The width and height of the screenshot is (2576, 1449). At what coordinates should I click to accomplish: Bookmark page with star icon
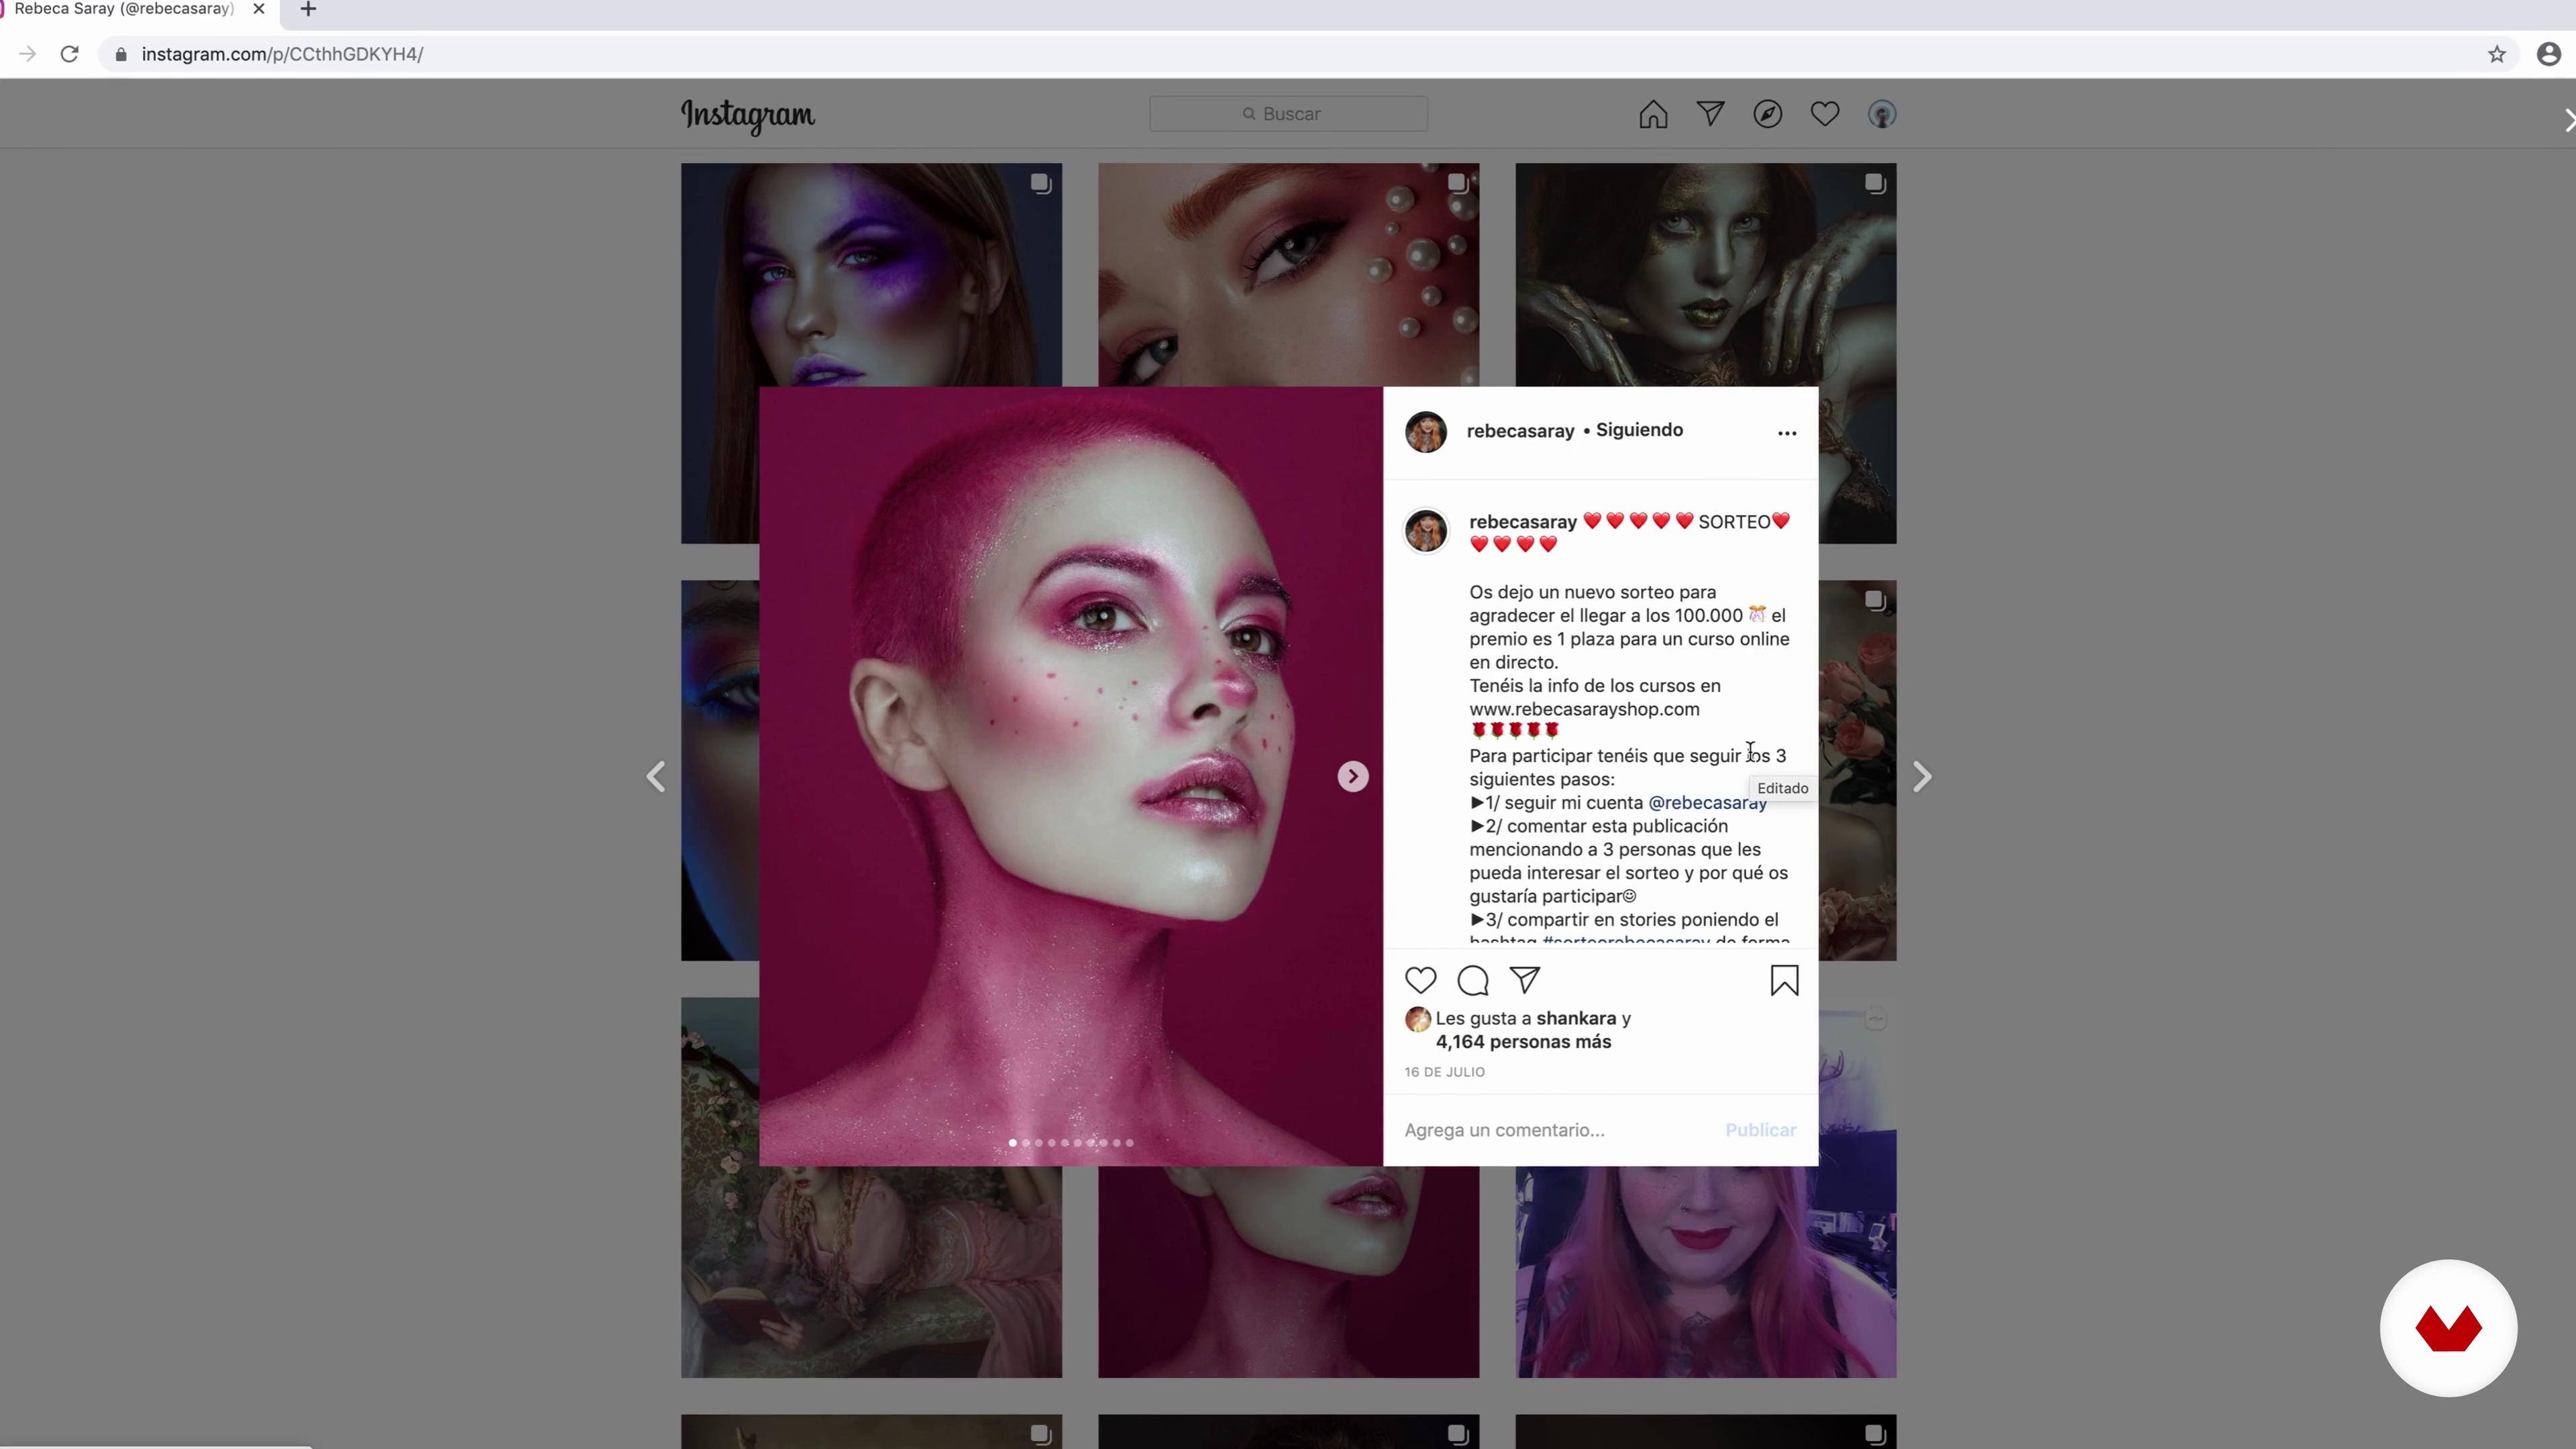(2496, 54)
